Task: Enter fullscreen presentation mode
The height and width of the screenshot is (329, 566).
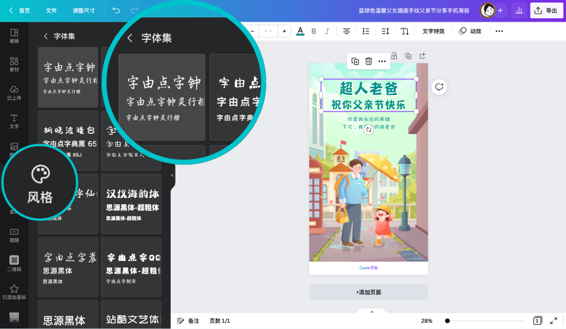Action: tap(554, 321)
